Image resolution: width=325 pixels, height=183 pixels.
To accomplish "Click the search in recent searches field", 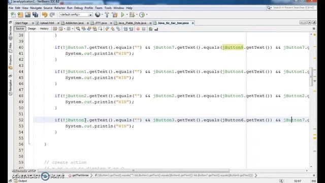I will click(x=291, y=8).
